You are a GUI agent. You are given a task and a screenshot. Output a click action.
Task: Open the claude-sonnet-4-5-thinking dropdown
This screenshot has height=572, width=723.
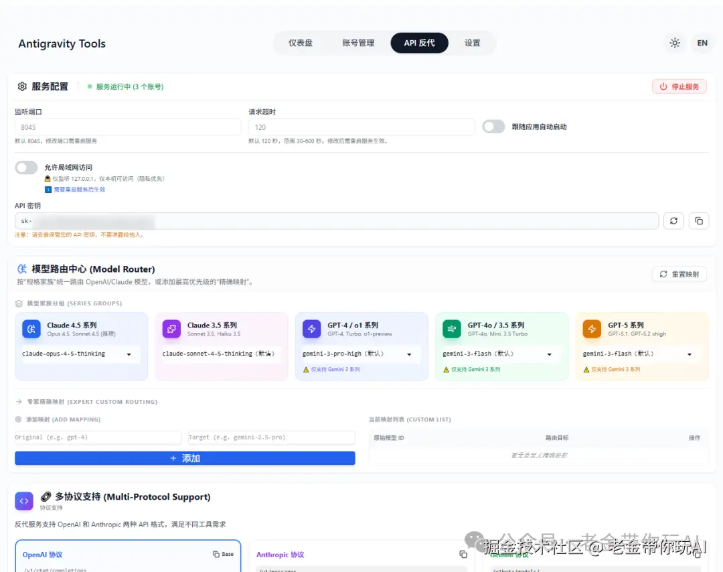(x=221, y=354)
